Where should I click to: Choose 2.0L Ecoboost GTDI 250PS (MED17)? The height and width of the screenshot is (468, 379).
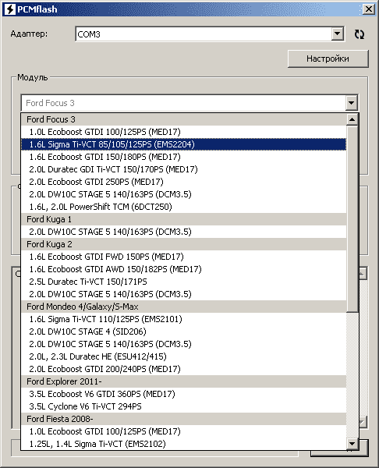click(x=183, y=182)
